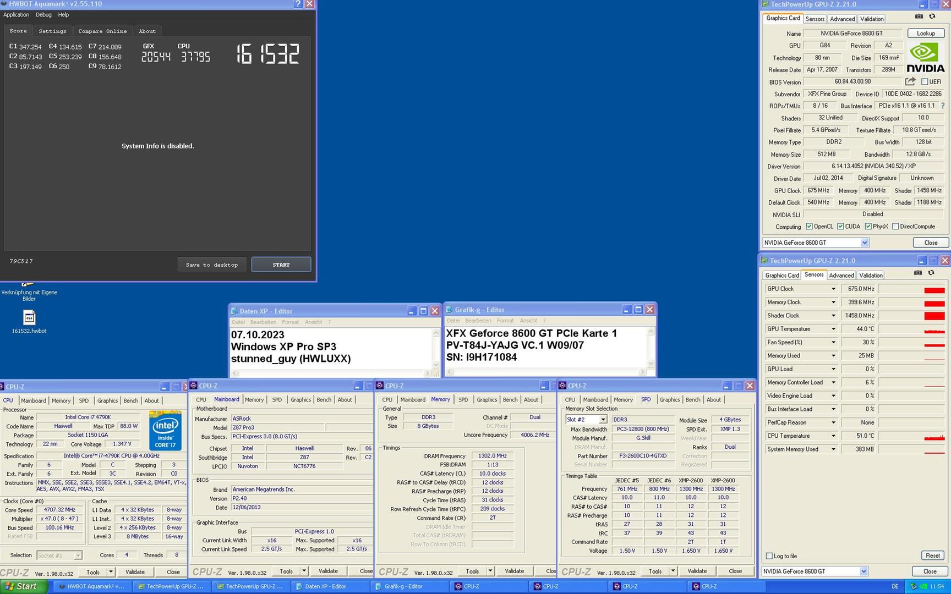The height and width of the screenshot is (594, 951).
Task: Switch to Mainboard tab in first CPU-Z window
Action: (x=34, y=400)
